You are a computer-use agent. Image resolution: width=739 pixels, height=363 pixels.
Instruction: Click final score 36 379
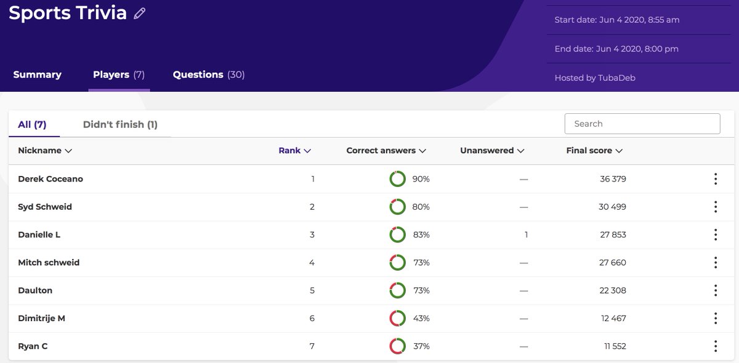point(613,179)
